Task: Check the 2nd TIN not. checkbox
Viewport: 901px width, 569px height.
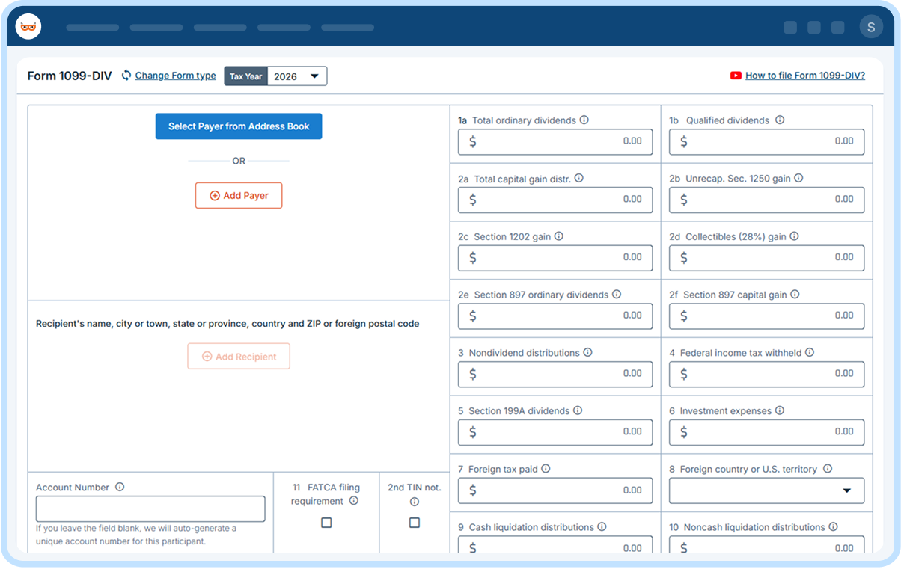Action: (415, 523)
